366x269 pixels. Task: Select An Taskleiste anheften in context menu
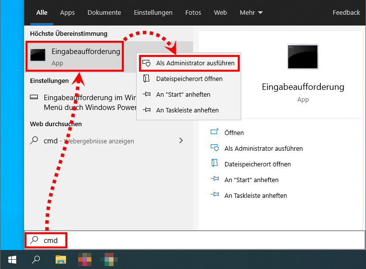point(187,110)
